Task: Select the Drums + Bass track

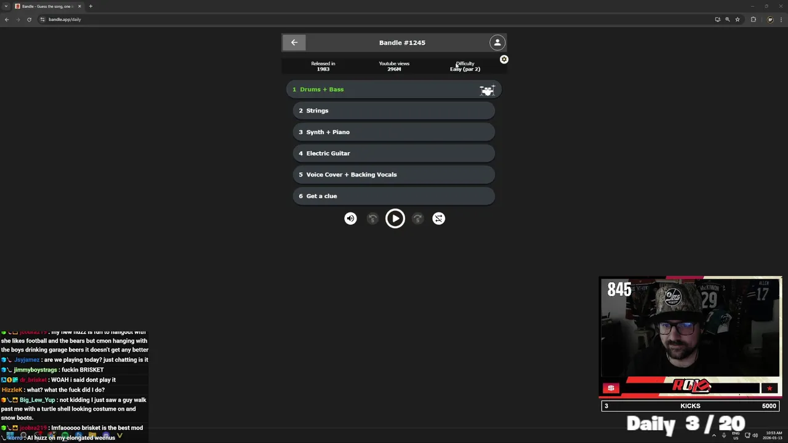Action: [x=394, y=90]
